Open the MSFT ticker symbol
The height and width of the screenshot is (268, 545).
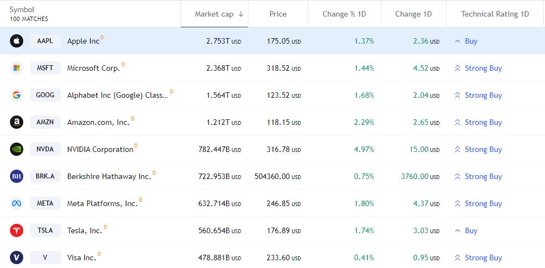pyautogui.click(x=45, y=68)
